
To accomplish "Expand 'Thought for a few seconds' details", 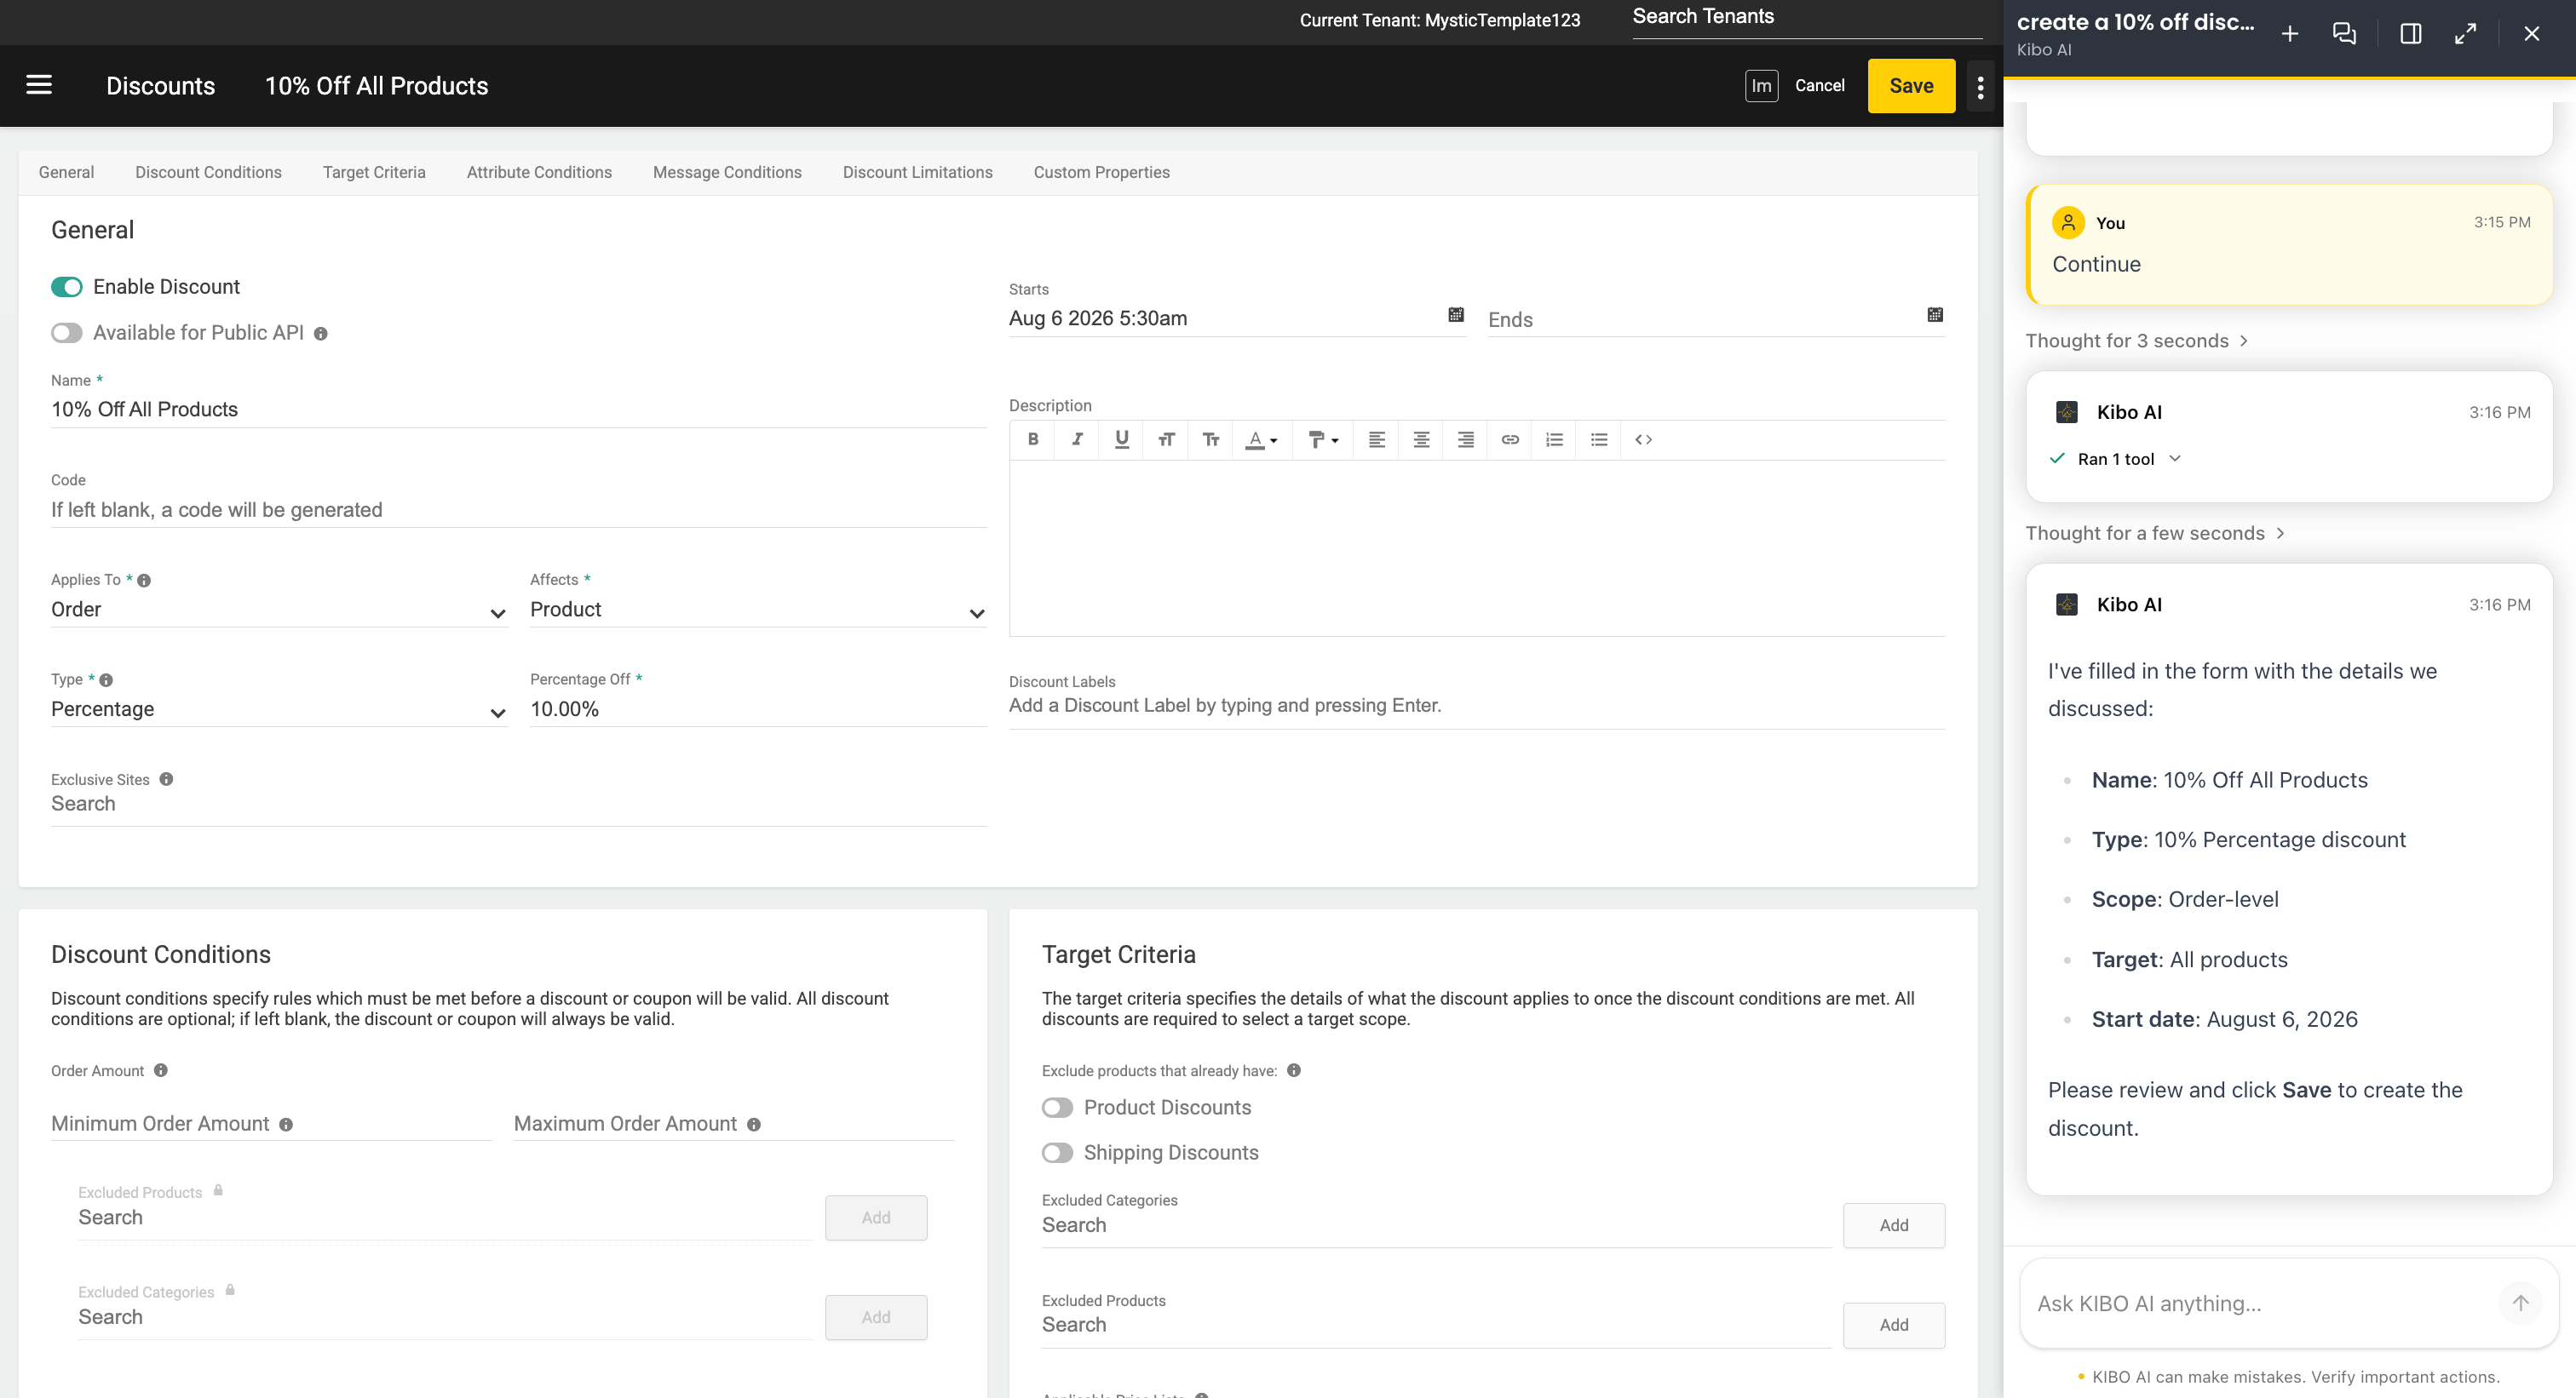I will click(x=2155, y=534).
